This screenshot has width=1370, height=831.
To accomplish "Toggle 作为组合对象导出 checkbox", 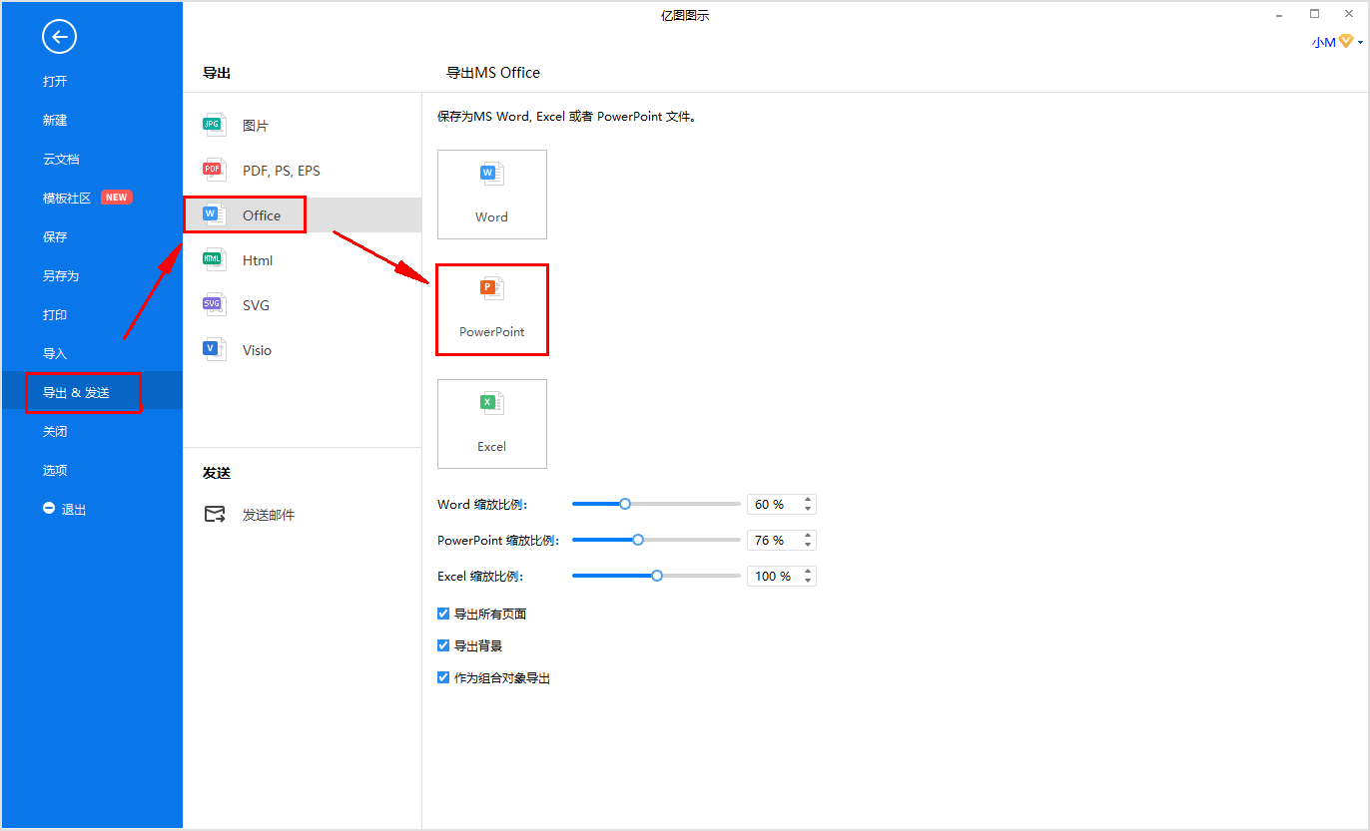I will (443, 677).
